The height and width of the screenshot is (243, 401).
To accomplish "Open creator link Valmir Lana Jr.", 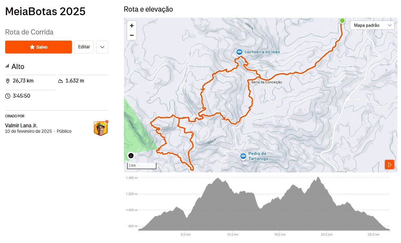I will point(21,125).
